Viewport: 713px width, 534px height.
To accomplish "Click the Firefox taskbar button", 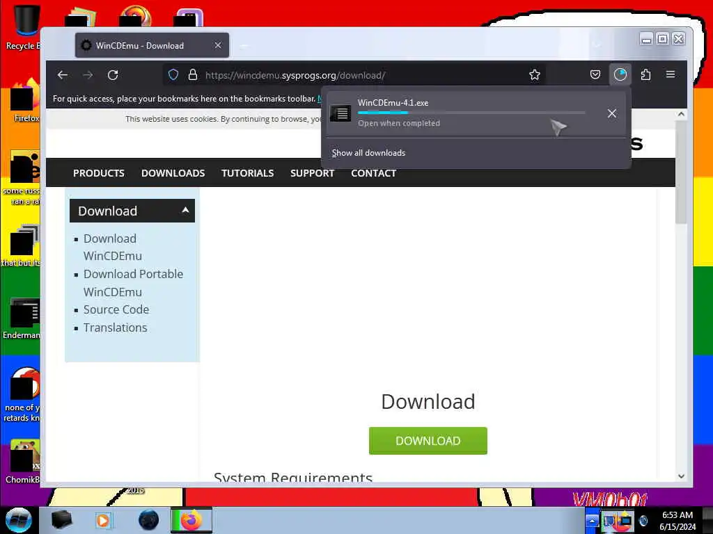I will (191, 520).
